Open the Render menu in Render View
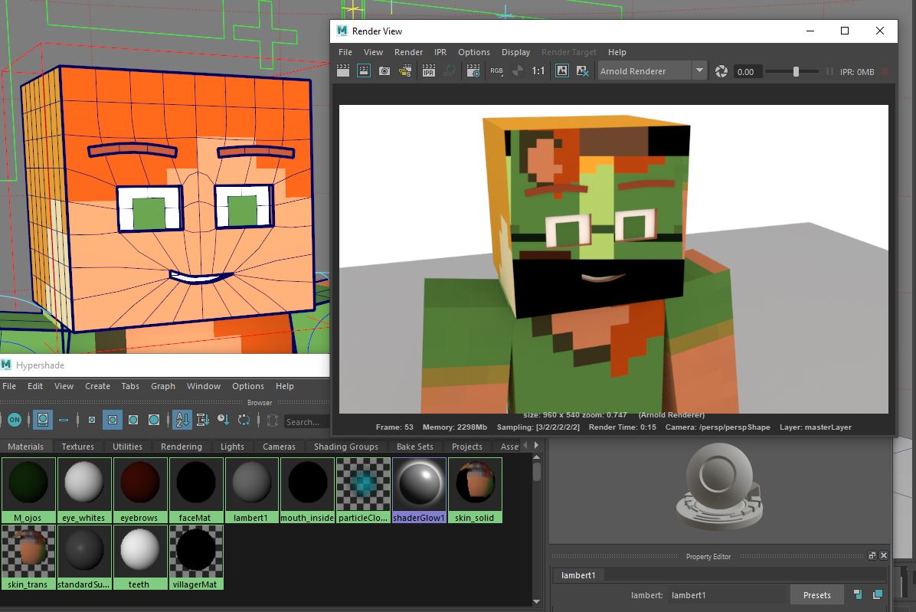Viewport: 916px width, 612px height. pyautogui.click(x=408, y=52)
